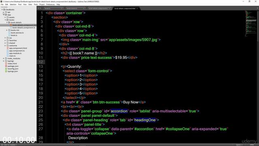Expand the api folder arrow

[4, 12]
